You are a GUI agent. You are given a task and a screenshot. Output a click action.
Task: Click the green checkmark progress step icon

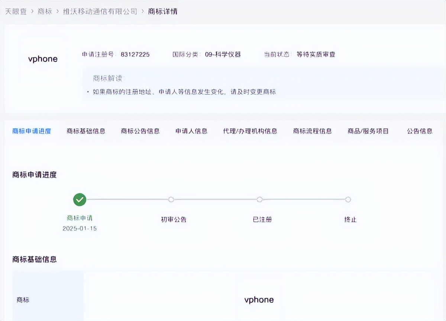80,200
